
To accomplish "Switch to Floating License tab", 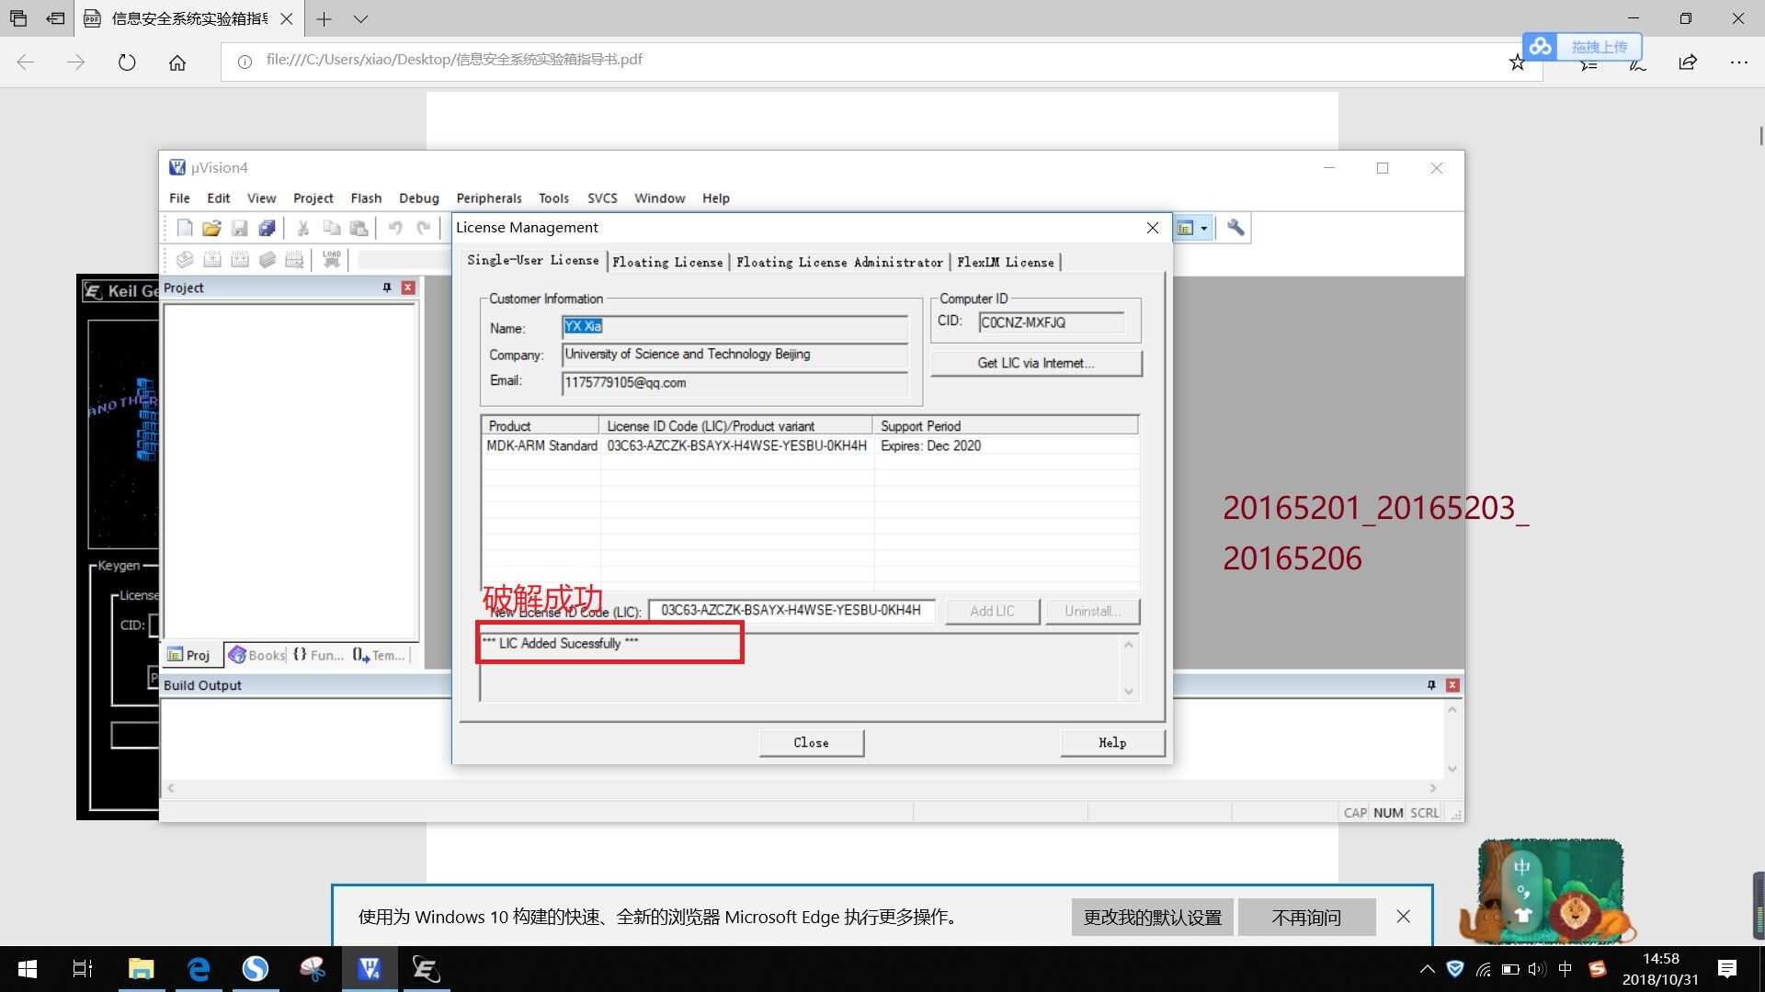I will (x=667, y=263).
